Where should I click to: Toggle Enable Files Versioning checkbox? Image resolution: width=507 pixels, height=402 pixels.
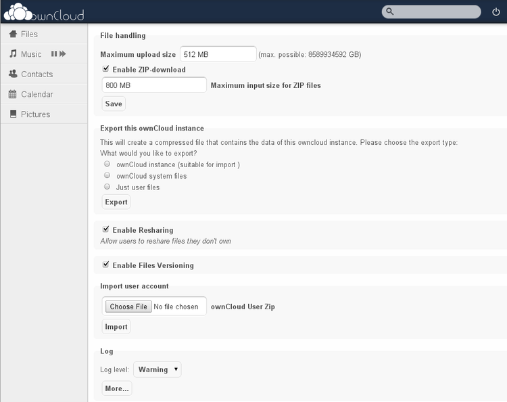tap(106, 265)
